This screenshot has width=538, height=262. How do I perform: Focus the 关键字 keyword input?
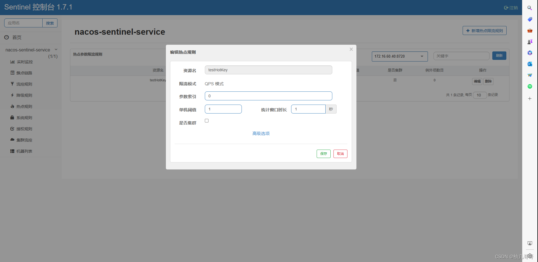(x=462, y=56)
